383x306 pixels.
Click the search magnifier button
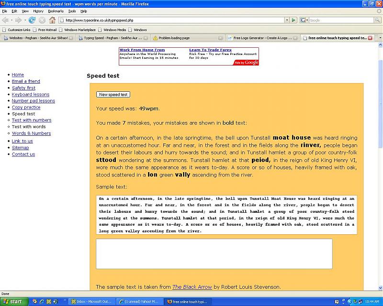377,20
